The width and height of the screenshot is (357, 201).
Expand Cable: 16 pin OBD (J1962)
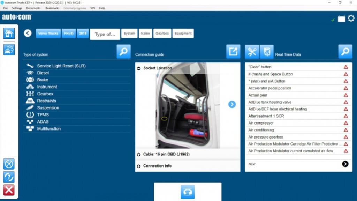click(x=138, y=154)
